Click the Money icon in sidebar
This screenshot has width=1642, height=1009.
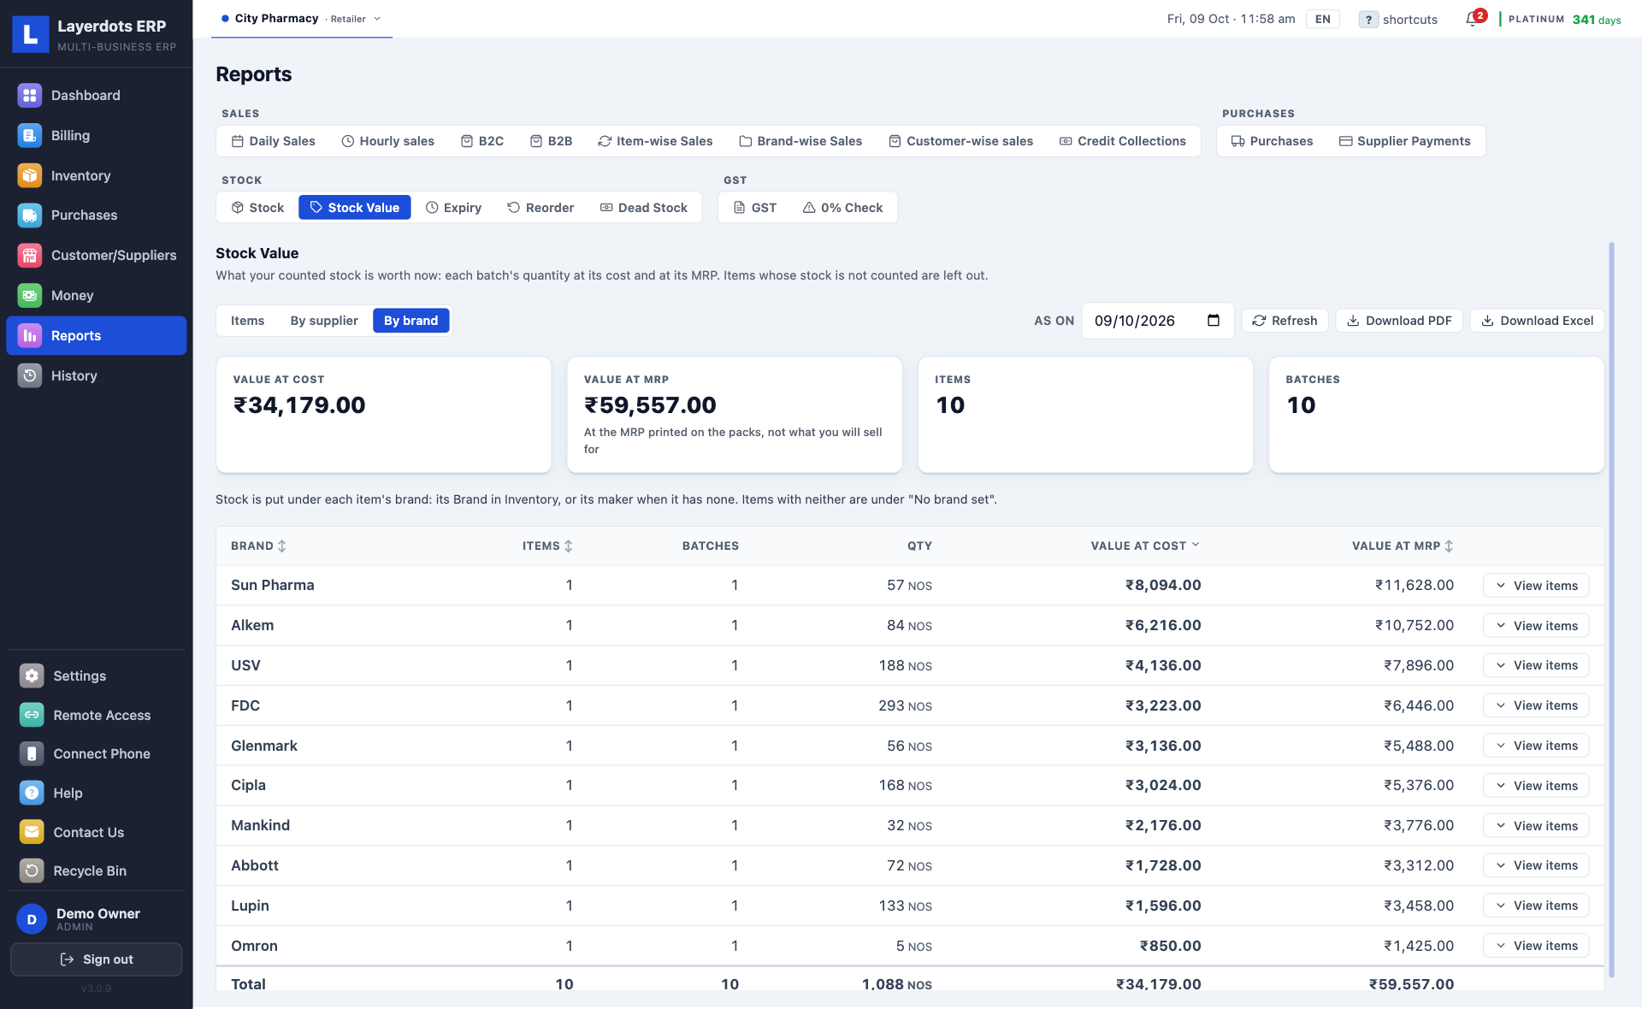pos(30,295)
